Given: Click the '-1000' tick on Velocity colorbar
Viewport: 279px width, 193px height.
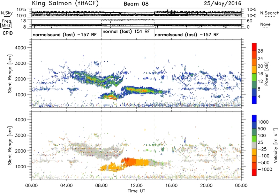Looking at the screenshot, I should click(x=265, y=169).
